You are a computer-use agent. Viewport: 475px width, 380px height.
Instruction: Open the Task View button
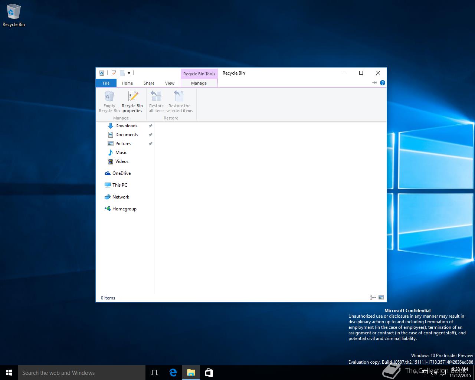pyautogui.click(x=154, y=373)
